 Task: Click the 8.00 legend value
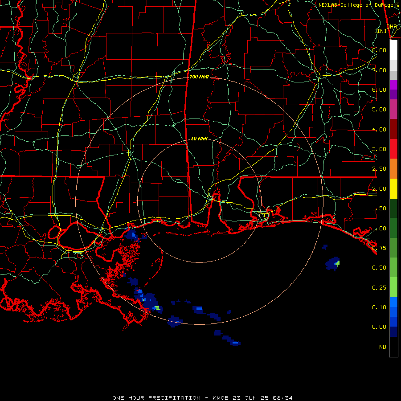click(379, 50)
